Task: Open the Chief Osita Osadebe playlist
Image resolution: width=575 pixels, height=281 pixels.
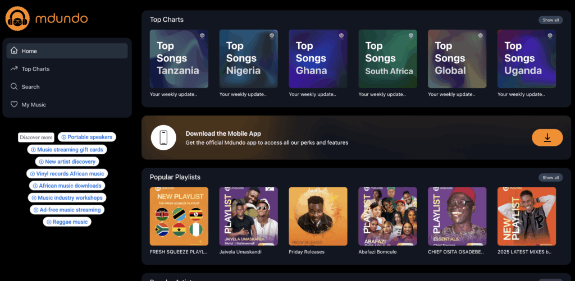Action: pos(457,216)
